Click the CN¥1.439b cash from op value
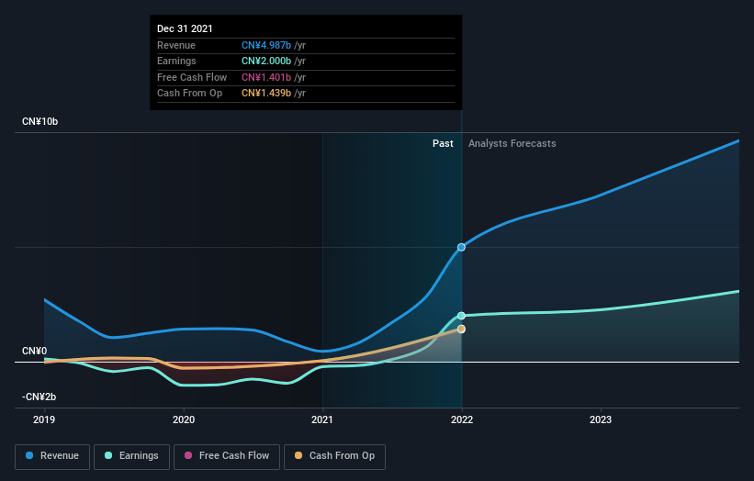754x481 pixels. click(266, 94)
